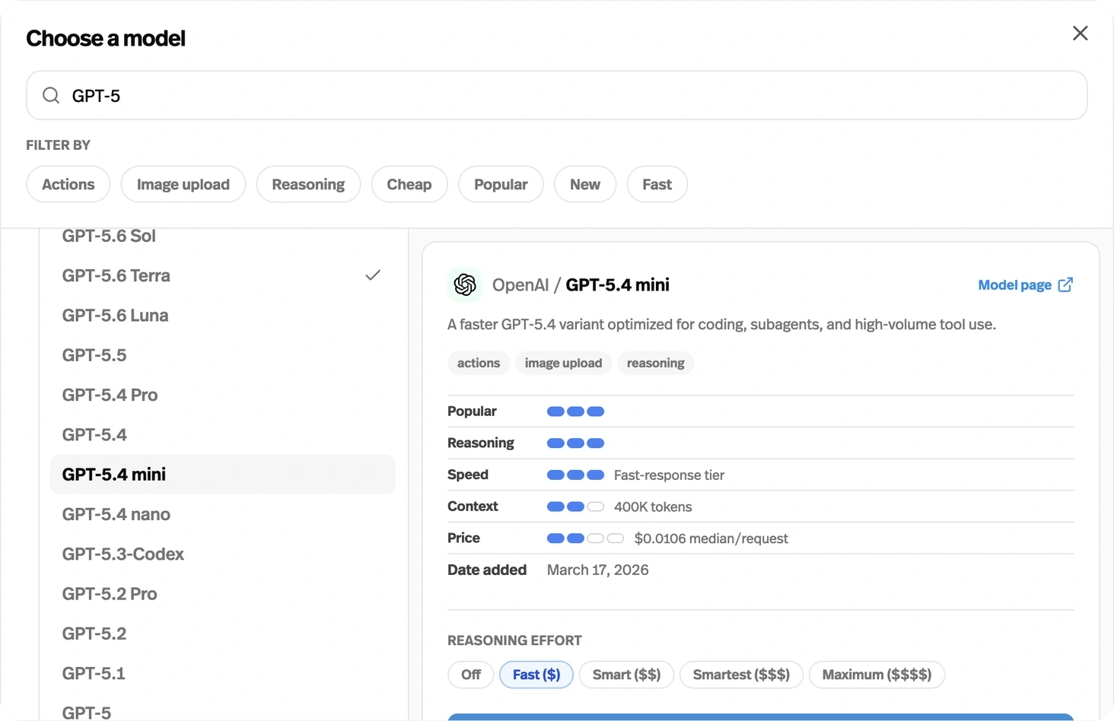The image size is (1114, 721).
Task: Toggle the Image upload filter chip
Action: 183,184
